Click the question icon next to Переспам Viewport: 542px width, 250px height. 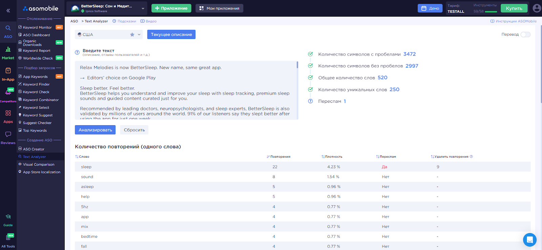click(x=310, y=101)
